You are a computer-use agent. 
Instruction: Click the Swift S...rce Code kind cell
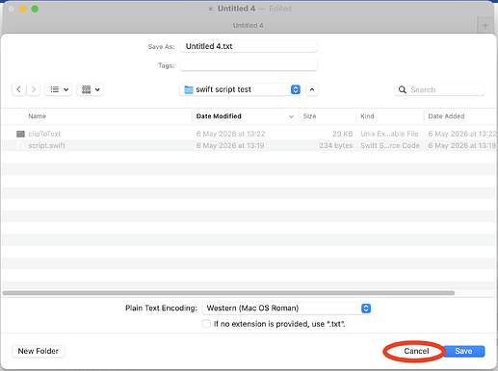390,145
